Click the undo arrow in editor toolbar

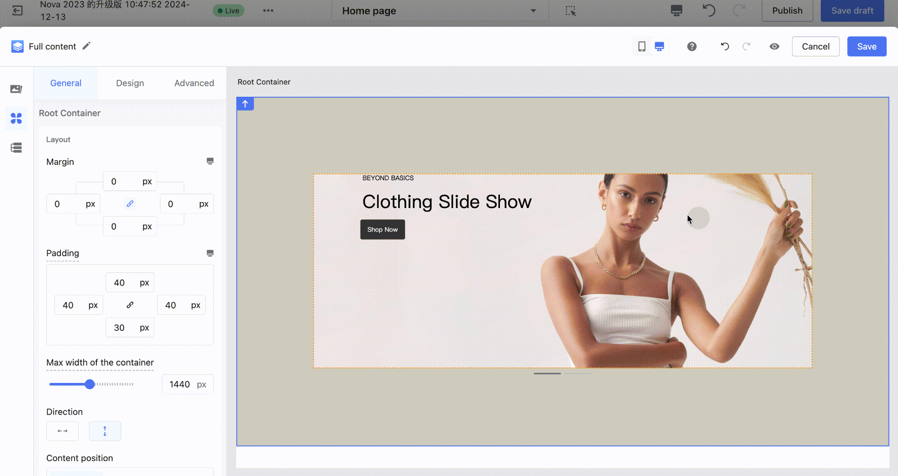pyautogui.click(x=725, y=46)
